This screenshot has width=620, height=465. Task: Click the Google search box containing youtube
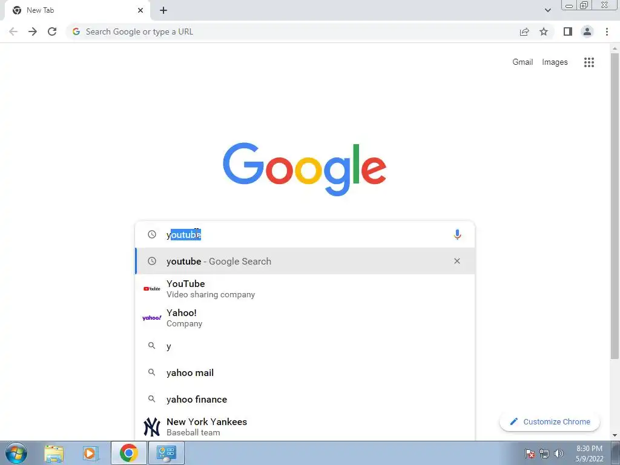tap(305, 234)
